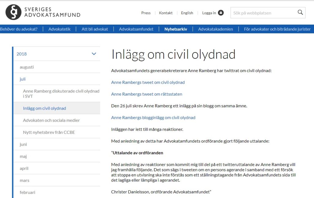Click the Sveriges Advokatsamfund logo
Screen dimensions: 314x198
click(x=43, y=12)
